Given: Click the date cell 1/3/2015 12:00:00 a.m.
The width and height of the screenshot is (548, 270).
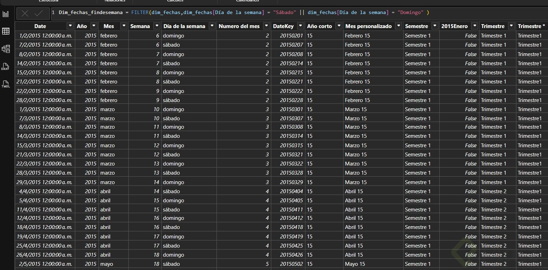Looking at the screenshot, I should tap(45, 109).
